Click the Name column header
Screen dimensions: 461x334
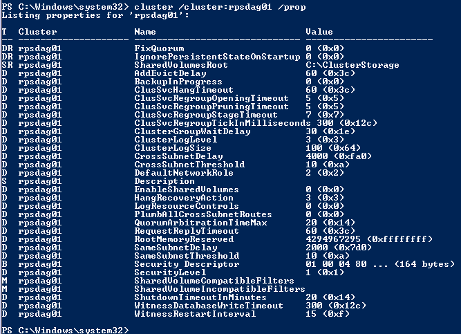pyautogui.click(x=145, y=32)
